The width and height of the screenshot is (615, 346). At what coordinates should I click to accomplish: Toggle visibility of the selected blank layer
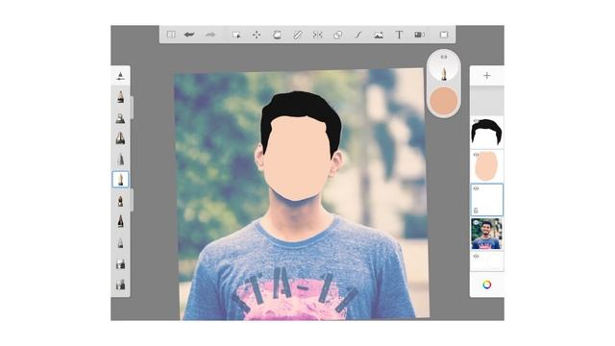[x=476, y=188]
